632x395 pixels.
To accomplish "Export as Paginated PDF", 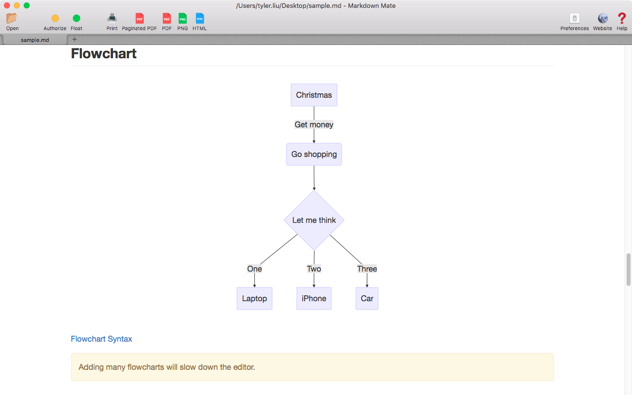I will 140,18.
